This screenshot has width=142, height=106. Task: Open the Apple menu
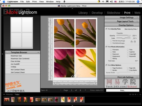4,2
